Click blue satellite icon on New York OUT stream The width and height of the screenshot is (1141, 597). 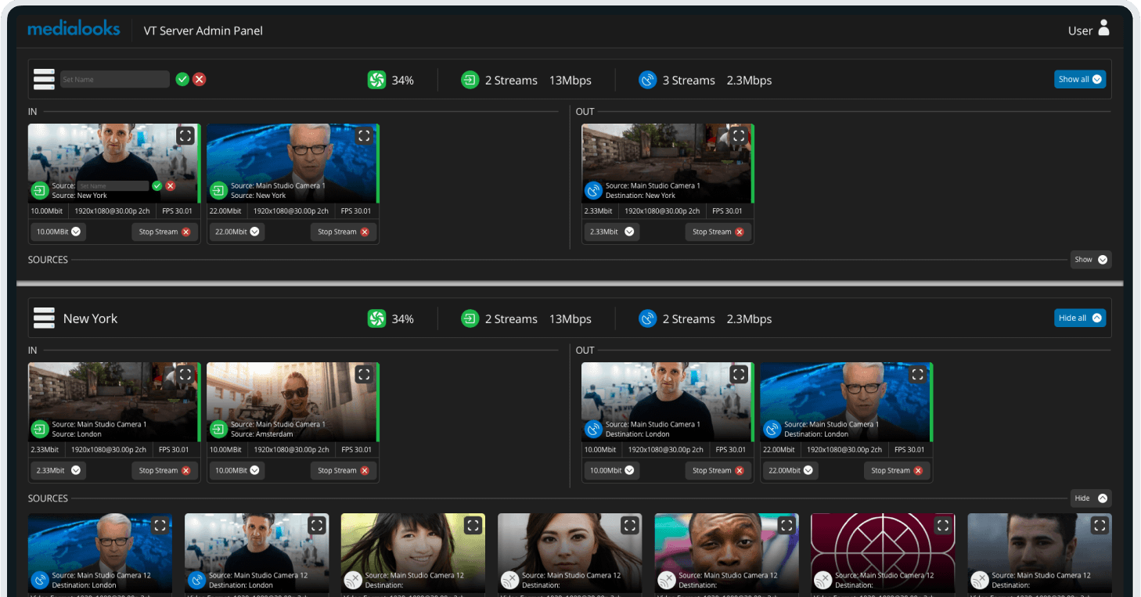pyautogui.click(x=593, y=190)
